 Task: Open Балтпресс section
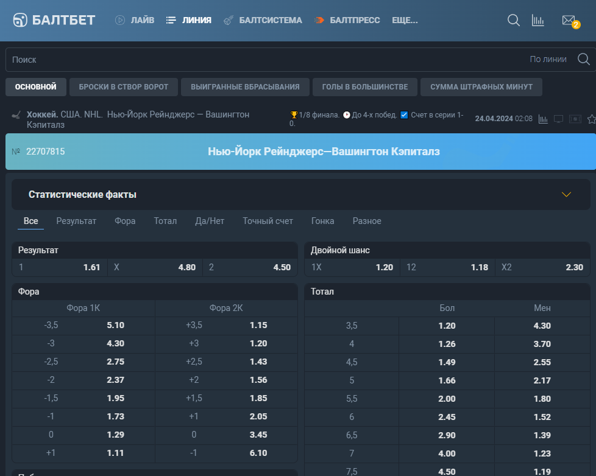[347, 20]
